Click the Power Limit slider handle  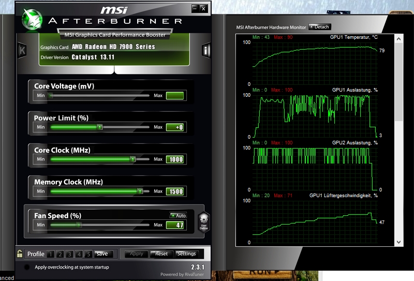99,127
